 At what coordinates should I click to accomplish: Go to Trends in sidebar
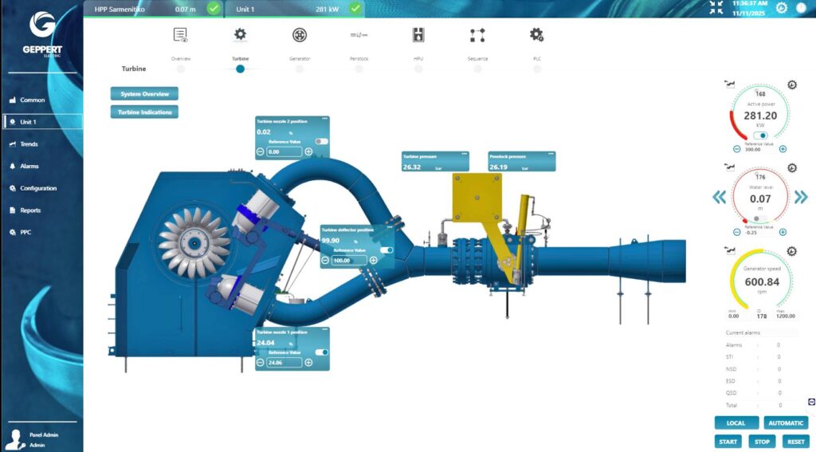[29, 144]
